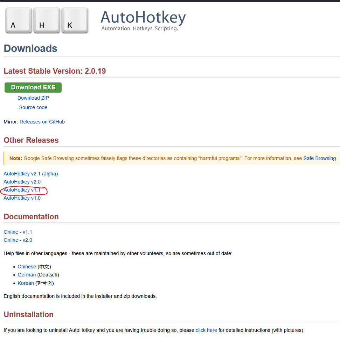Viewport: 340px width, 341px height.
Task: Open AutoHotkey v2.1 (alpha) releases
Action: tap(31, 174)
